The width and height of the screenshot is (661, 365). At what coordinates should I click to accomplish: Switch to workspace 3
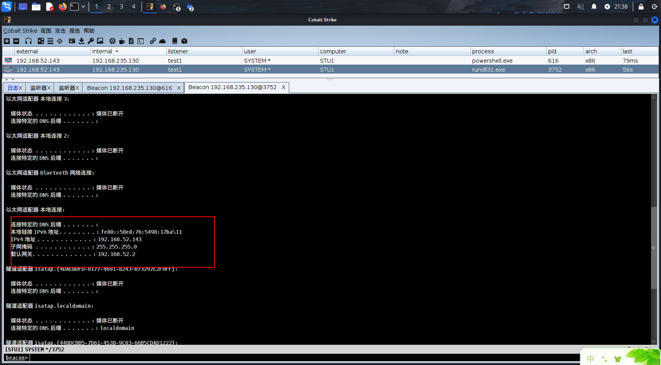click(x=121, y=7)
